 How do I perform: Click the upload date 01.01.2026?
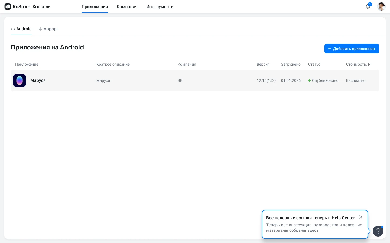(291, 80)
